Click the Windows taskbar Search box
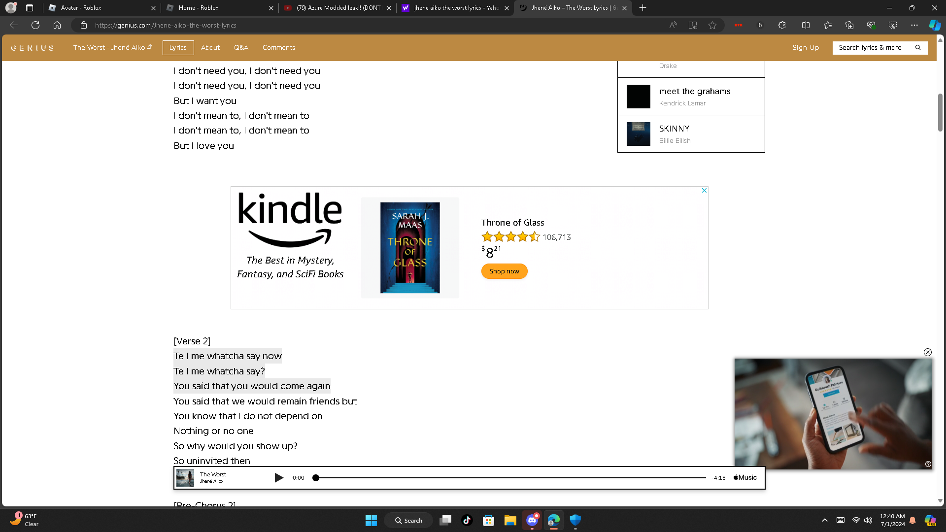The height and width of the screenshot is (532, 946). tap(408, 520)
